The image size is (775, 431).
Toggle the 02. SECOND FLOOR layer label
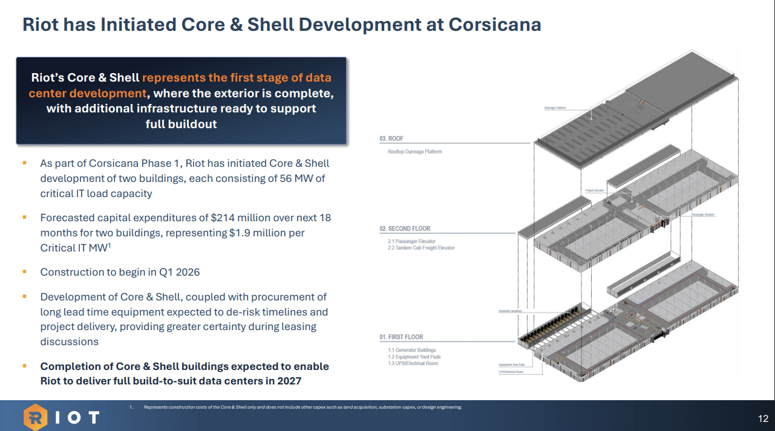point(404,228)
